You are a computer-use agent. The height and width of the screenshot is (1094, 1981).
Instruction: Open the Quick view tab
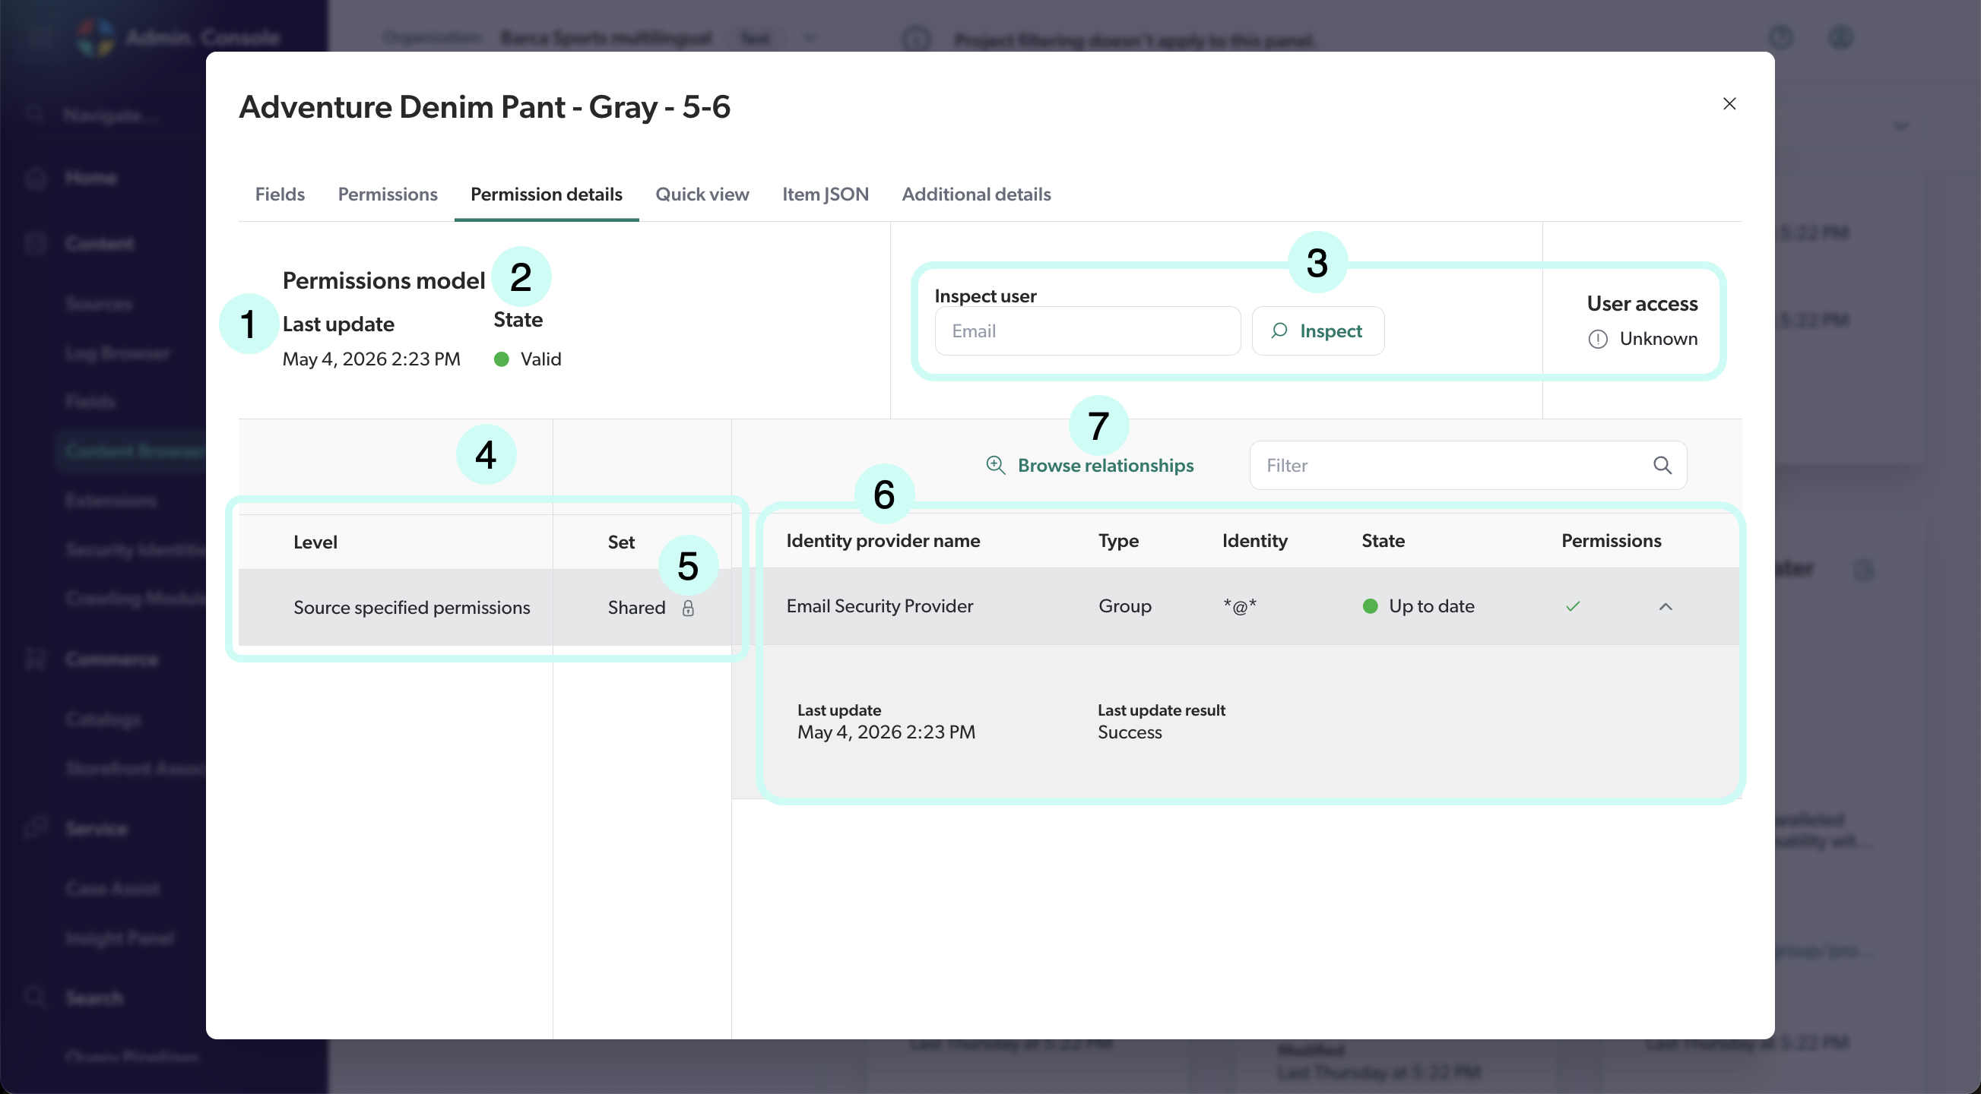pyautogui.click(x=702, y=194)
